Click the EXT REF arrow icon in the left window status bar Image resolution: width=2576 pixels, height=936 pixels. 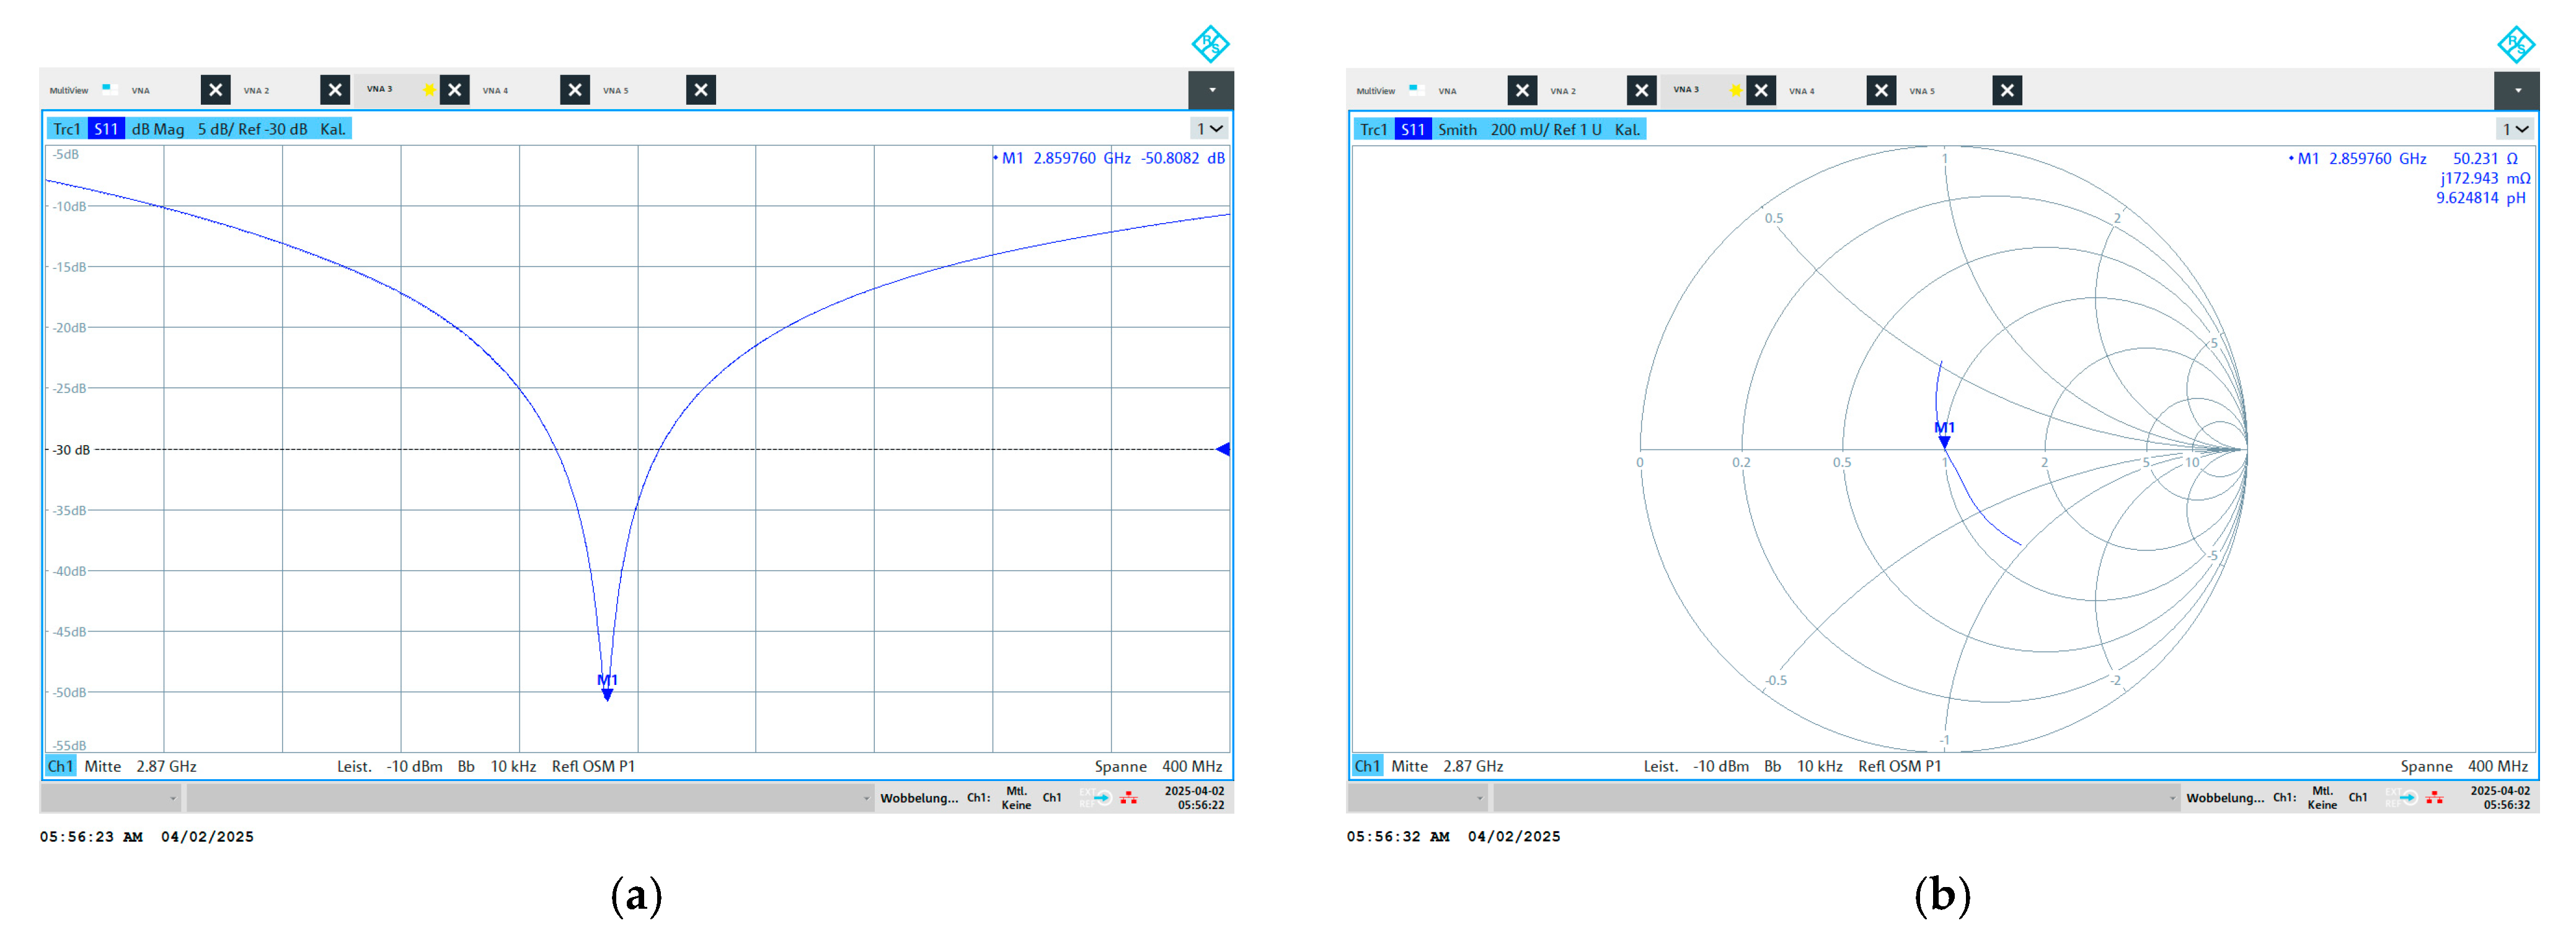tap(1102, 797)
